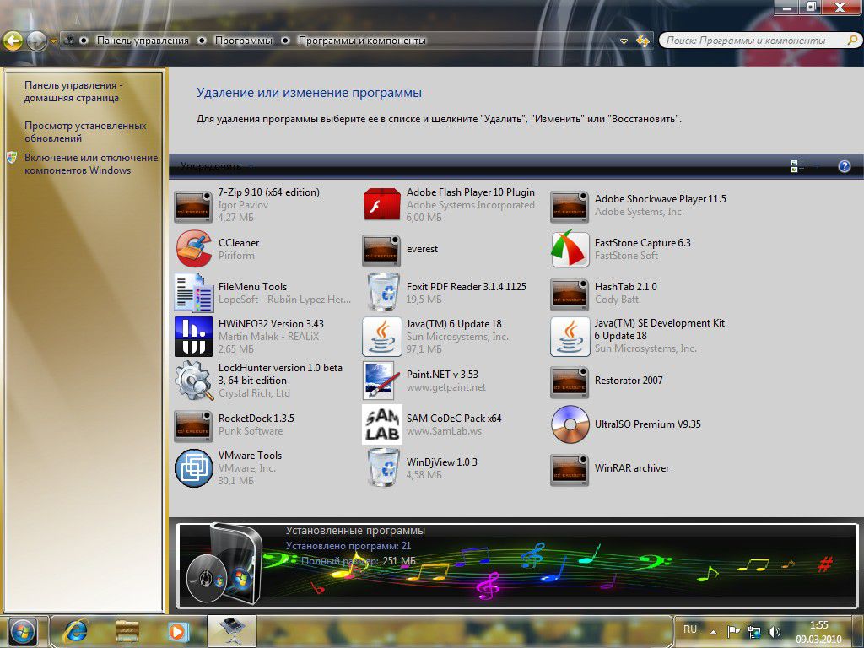864x648 pixels.
Task: Click Включение или отключение компонентов Windows
Action: click(90, 164)
